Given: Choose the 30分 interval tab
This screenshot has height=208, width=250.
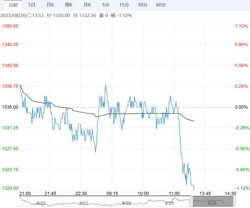Looking at the screenshot, I should pyautogui.click(x=142, y=5).
